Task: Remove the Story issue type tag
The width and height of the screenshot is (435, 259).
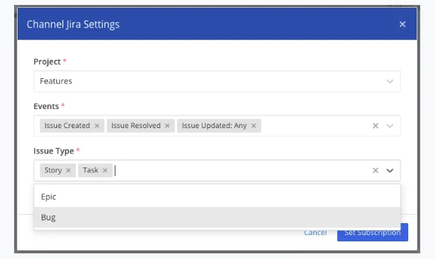Action: pos(68,170)
